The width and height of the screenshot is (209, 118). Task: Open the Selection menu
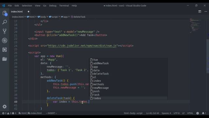tap(27, 6)
